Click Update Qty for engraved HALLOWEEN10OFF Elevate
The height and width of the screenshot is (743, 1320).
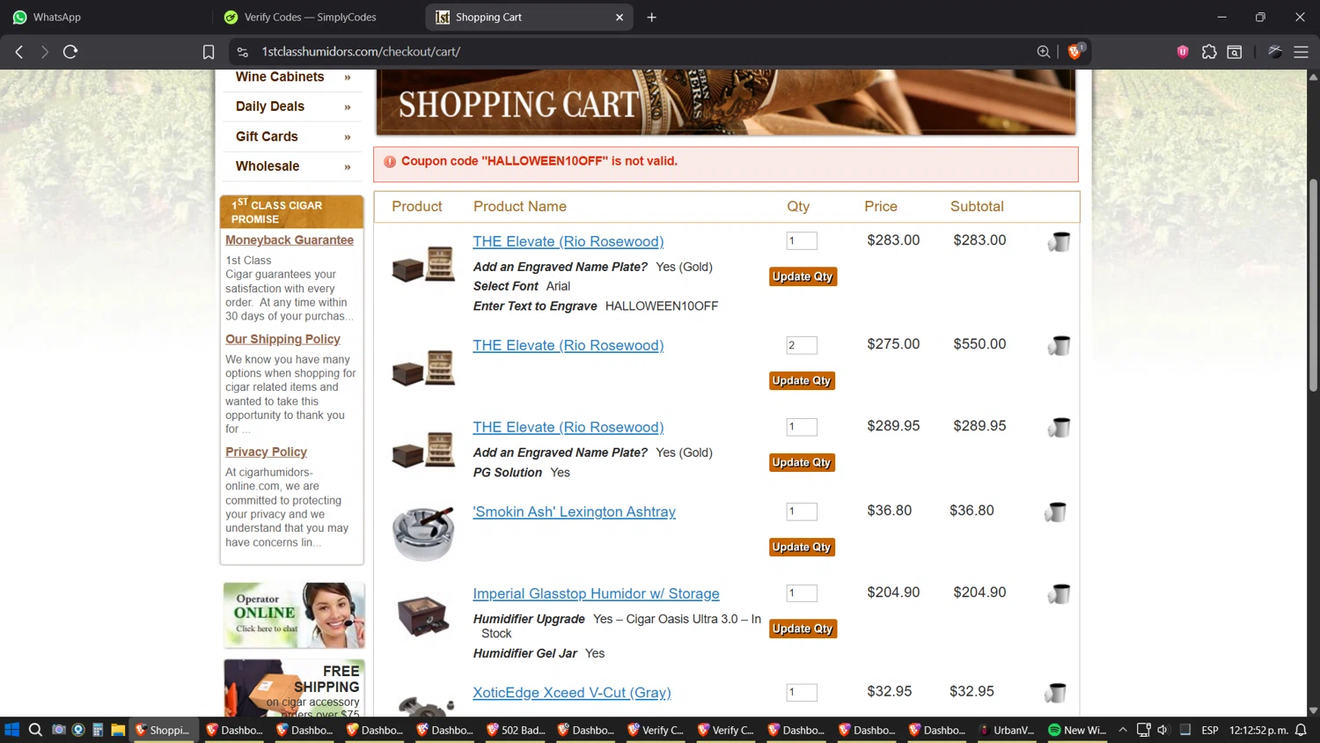pos(803,276)
